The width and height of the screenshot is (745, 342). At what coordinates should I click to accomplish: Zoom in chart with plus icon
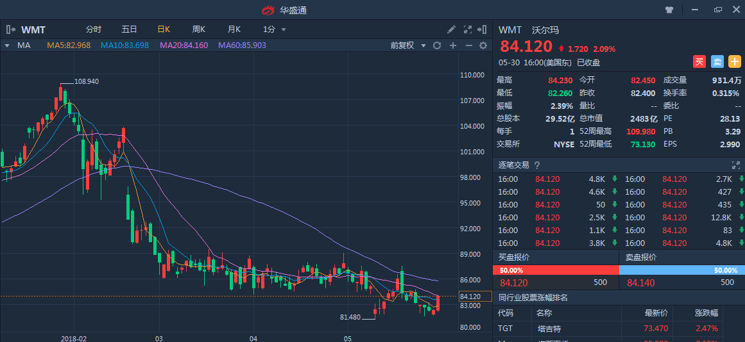pos(453,45)
